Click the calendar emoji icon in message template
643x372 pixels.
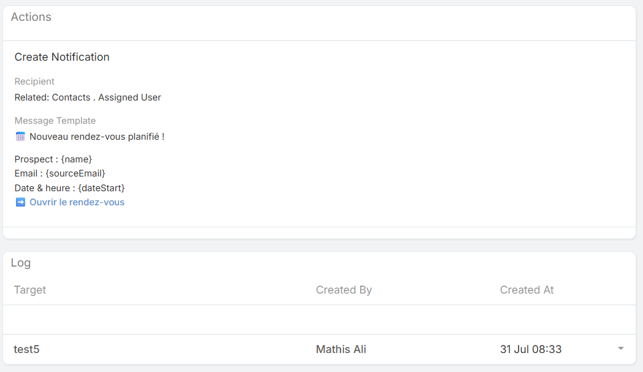(20, 137)
